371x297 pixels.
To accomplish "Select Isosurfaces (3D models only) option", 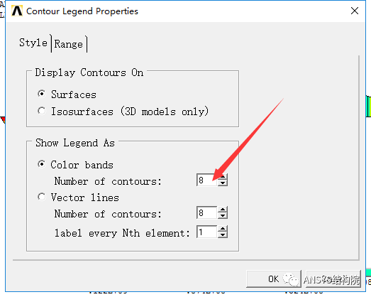I will click(41, 111).
